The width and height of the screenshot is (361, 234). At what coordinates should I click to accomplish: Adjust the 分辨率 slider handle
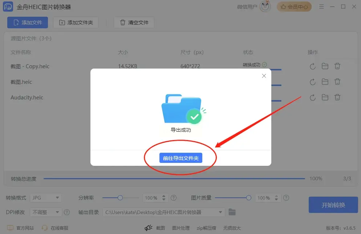pyautogui.click(x=120, y=198)
